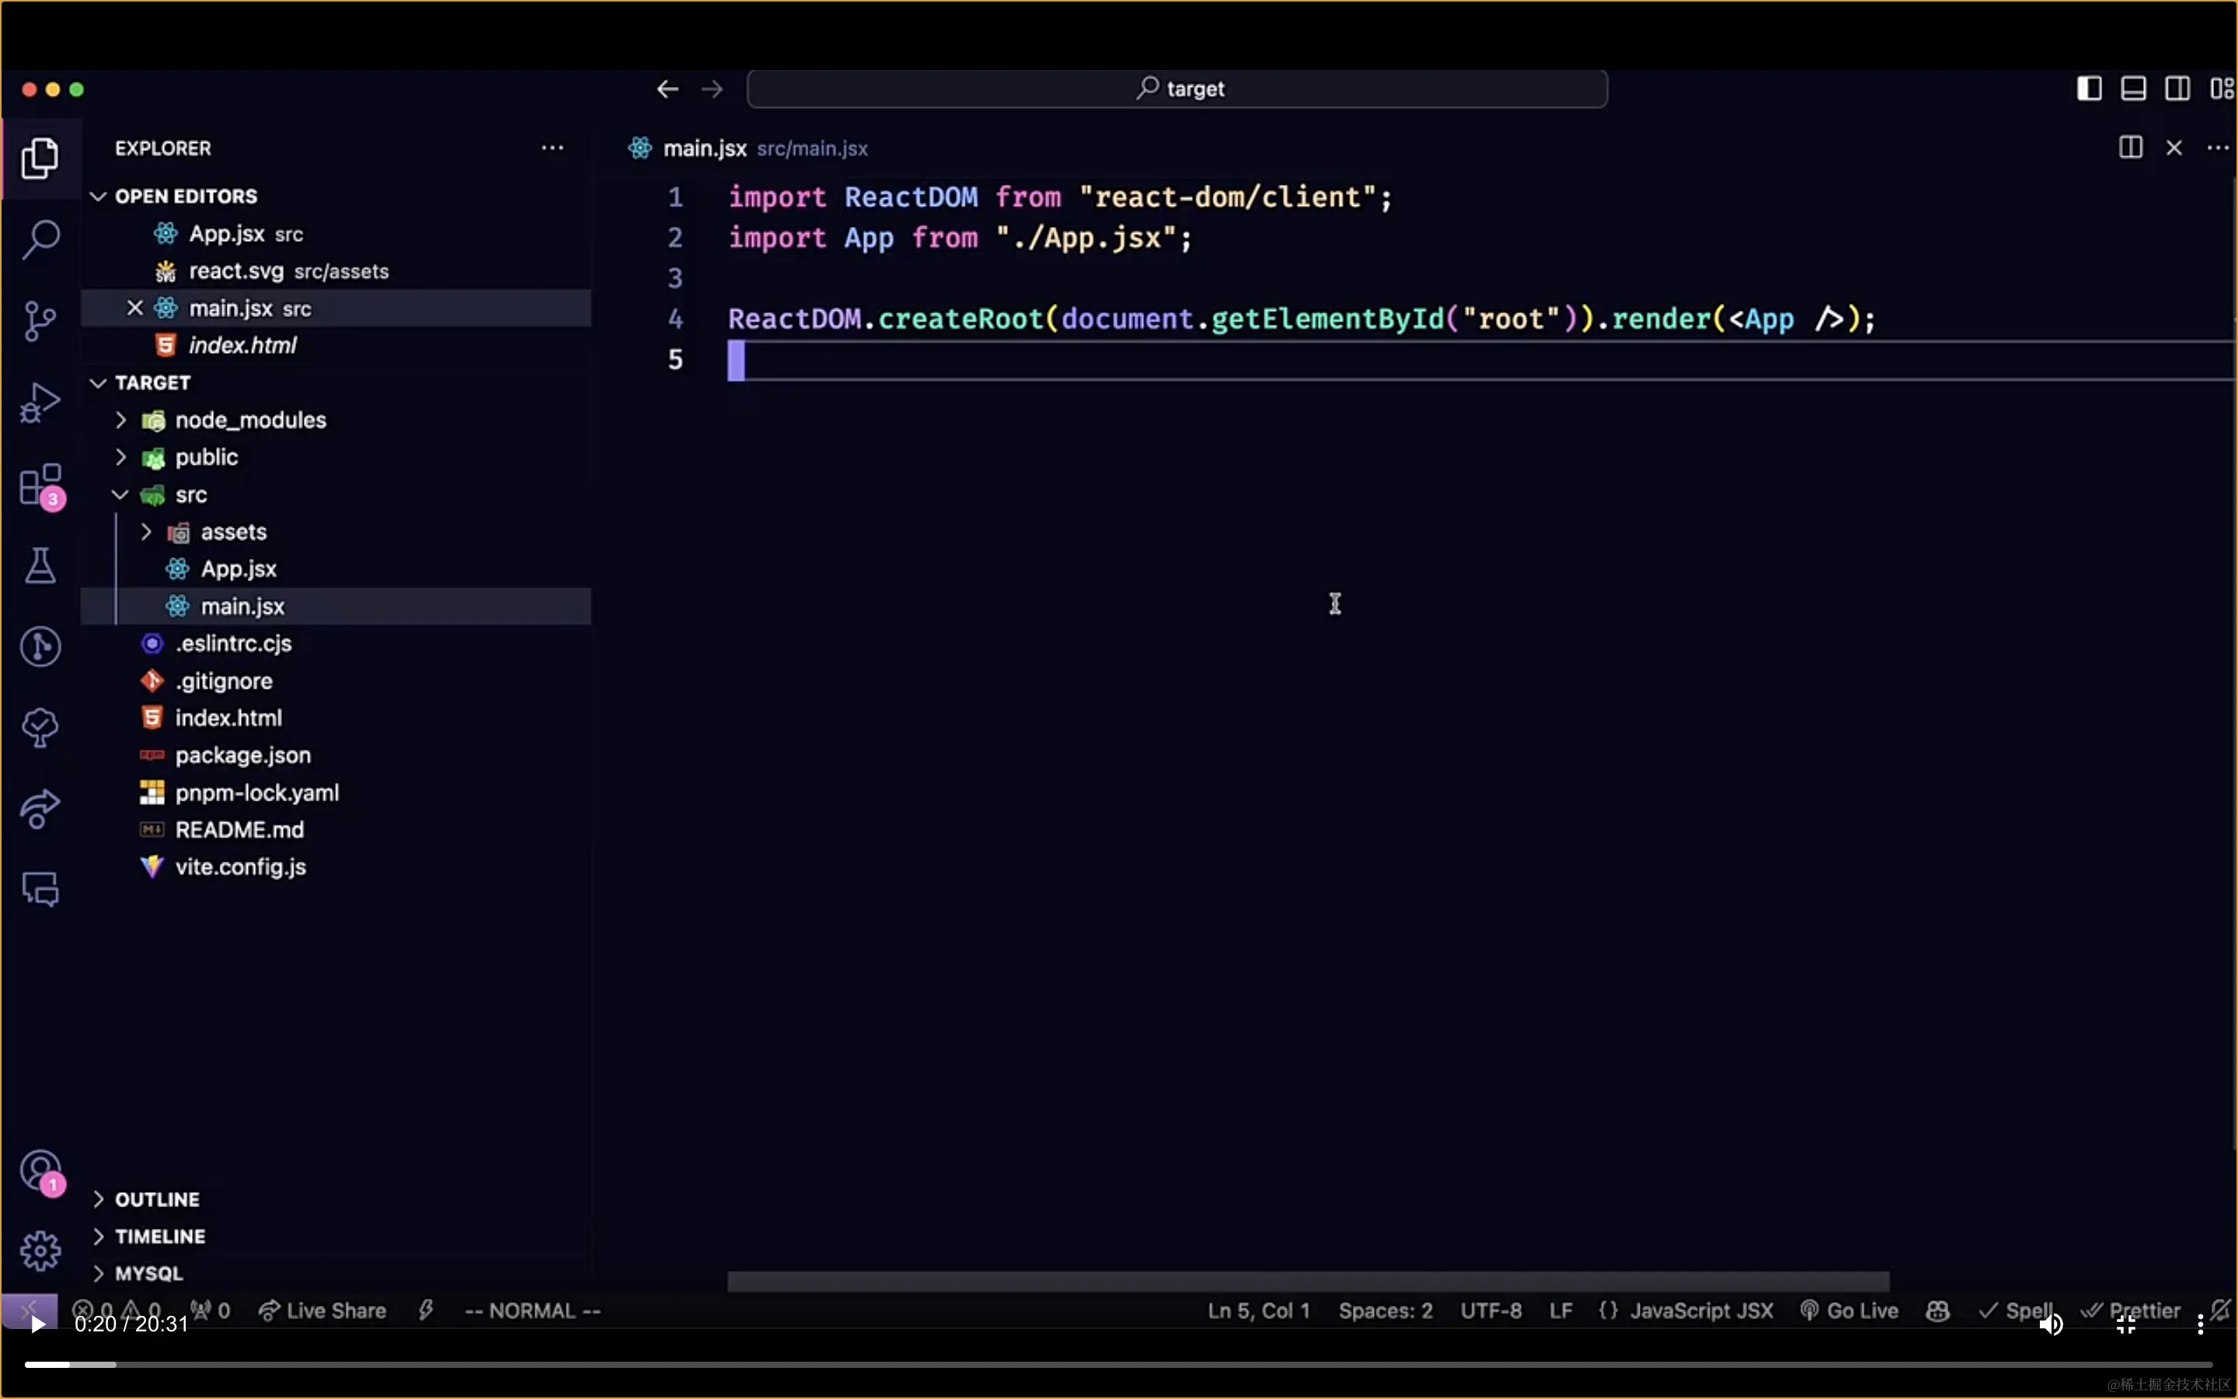Image resolution: width=2238 pixels, height=1399 pixels.
Task: Open the Search view
Action: 40,239
